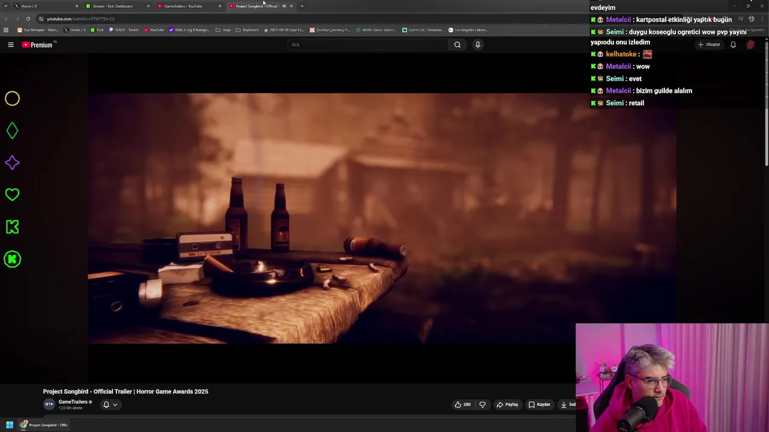Click the green heart overlay icon

pyautogui.click(x=12, y=194)
